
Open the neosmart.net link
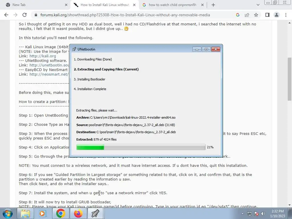pyautogui.click(x=49, y=74)
